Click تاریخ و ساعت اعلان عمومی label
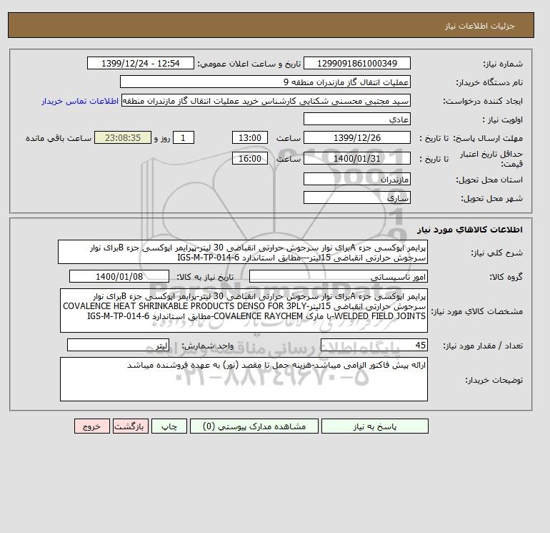Viewport: 550px width, 533px height. 249,64
